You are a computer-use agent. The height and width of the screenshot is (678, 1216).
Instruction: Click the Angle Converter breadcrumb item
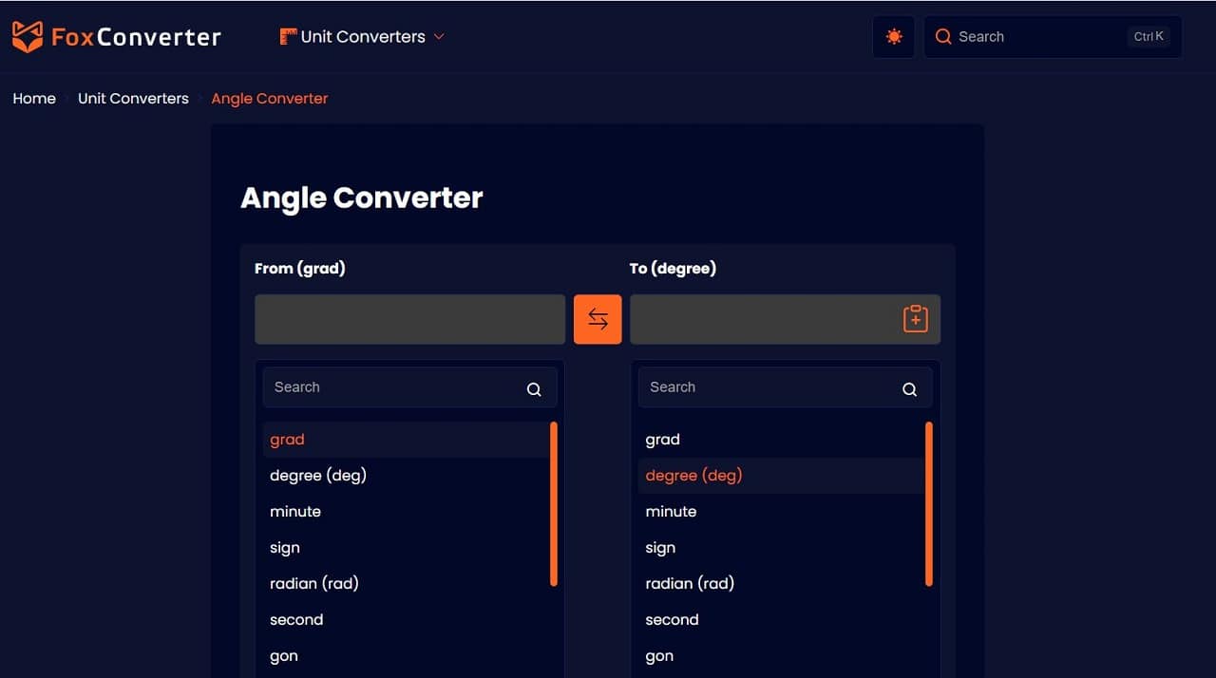point(269,98)
